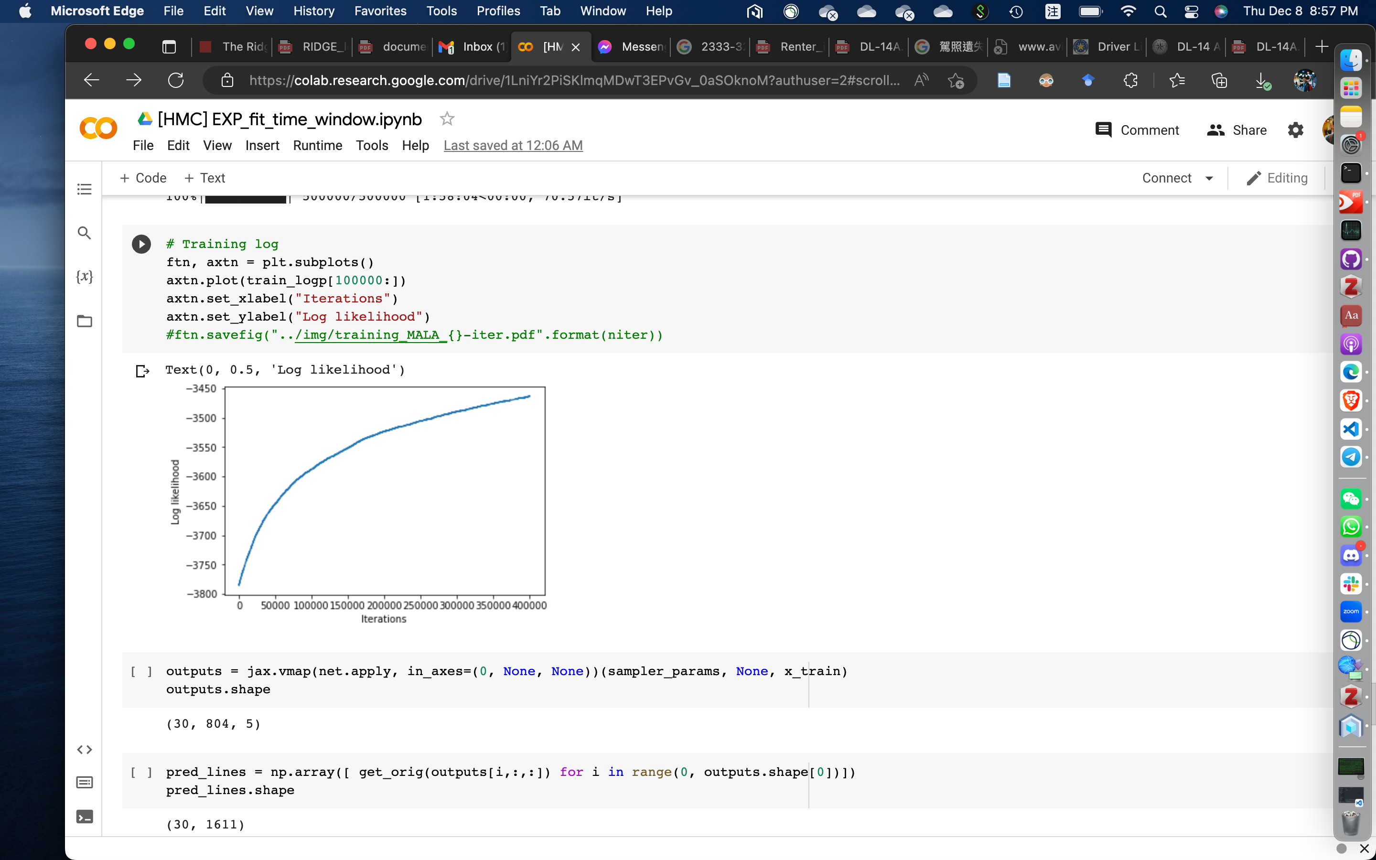The image size is (1376, 860).
Task: Switch the Editing mode toggle
Action: [x=1277, y=178]
